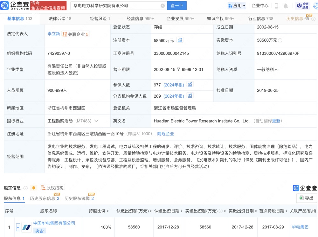Click the 查一下 search button
The image size is (318, 237).
point(177,6)
